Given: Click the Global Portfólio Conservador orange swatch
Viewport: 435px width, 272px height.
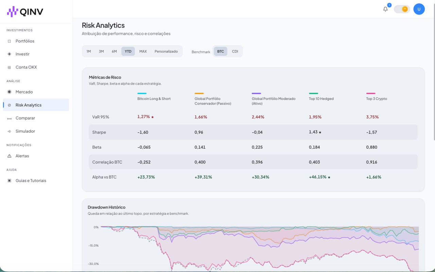Looking at the screenshot, I should coord(199,93).
